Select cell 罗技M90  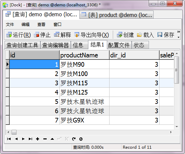pyautogui.click(x=84, y=64)
